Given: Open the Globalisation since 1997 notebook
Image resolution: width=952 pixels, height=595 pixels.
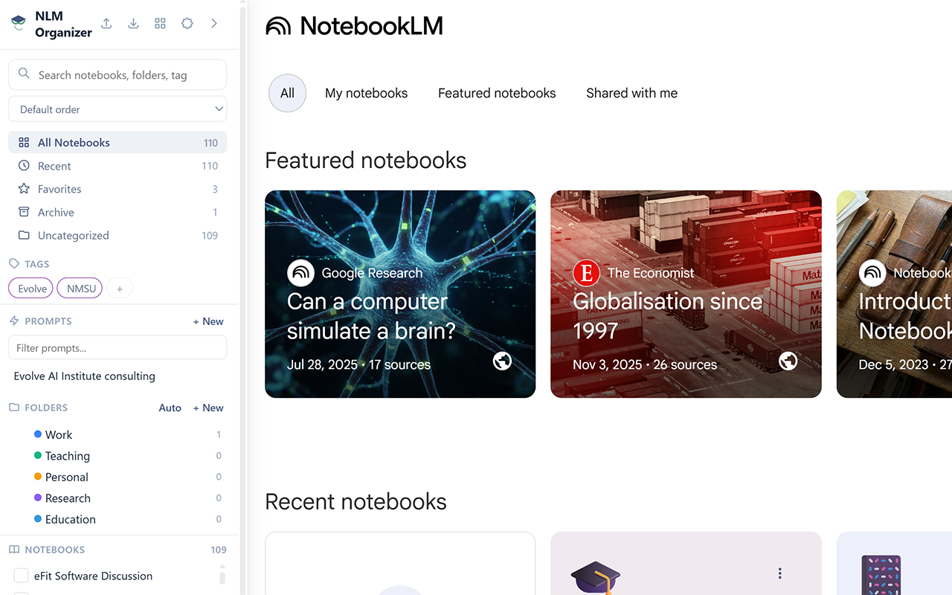Looking at the screenshot, I should [686, 294].
